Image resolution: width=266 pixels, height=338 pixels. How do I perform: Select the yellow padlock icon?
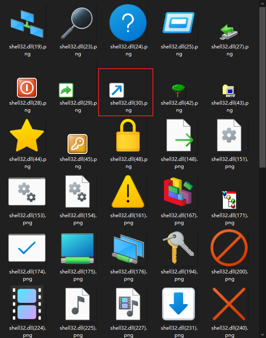coord(128,135)
